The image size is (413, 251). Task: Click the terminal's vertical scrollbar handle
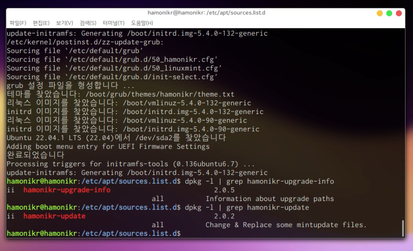402,228
